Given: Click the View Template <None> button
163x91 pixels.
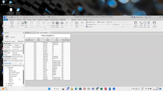Looking at the screenshot, I should click(17, 45).
